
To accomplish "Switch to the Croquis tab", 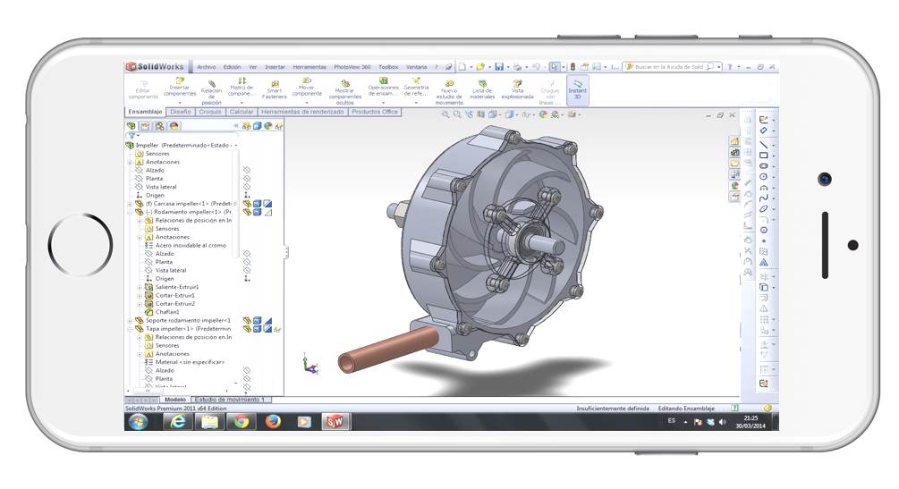I will pyautogui.click(x=210, y=112).
